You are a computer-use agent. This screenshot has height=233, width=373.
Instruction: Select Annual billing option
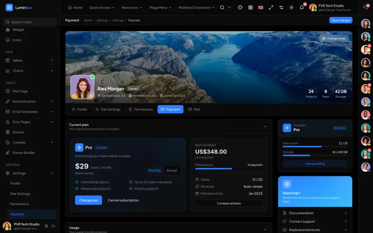click(172, 171)
